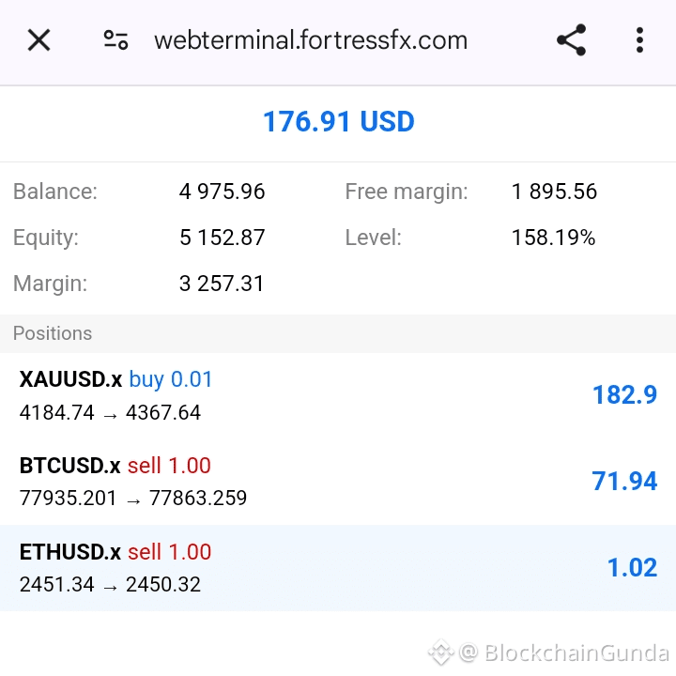Click the webterminal.fortressfx.com address bar
The image size is (676, 676).
311,40
